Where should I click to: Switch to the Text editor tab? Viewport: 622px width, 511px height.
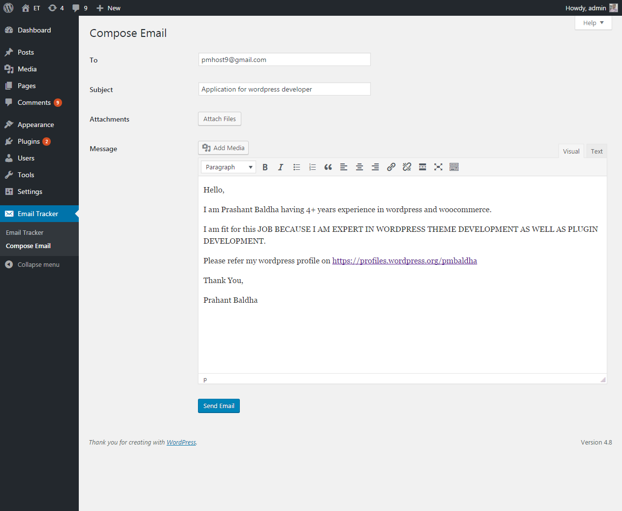(x=596, y=152)
